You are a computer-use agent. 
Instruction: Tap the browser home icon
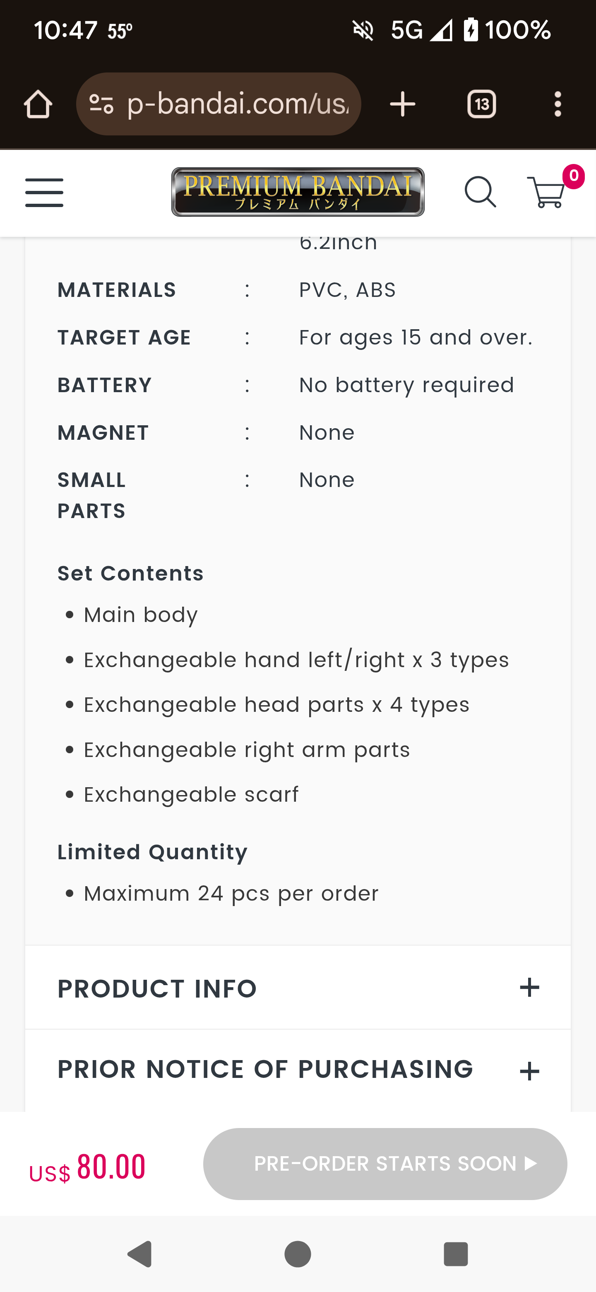[38, 104]
